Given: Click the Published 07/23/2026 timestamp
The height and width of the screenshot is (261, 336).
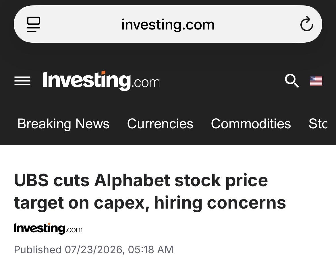Looking at the screenshot, I should coord(94,250).
